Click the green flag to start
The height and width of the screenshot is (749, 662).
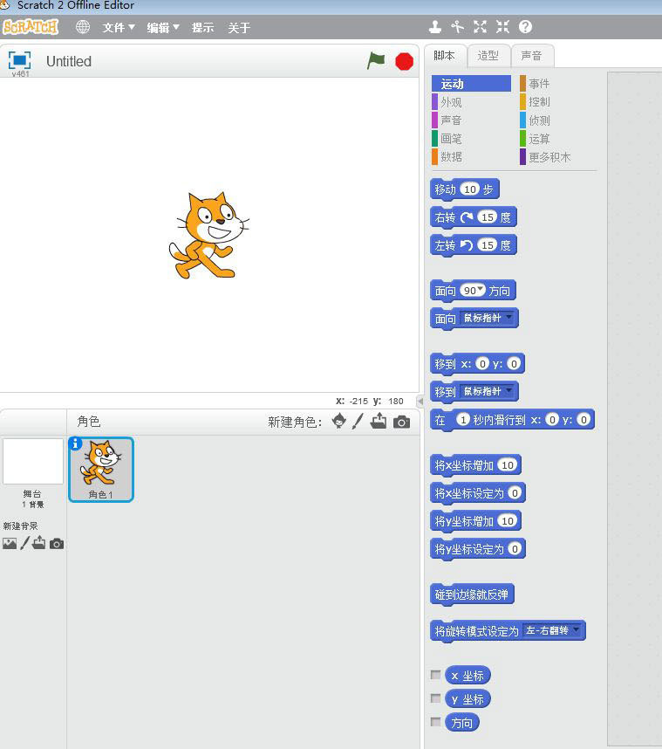[376, 61]
